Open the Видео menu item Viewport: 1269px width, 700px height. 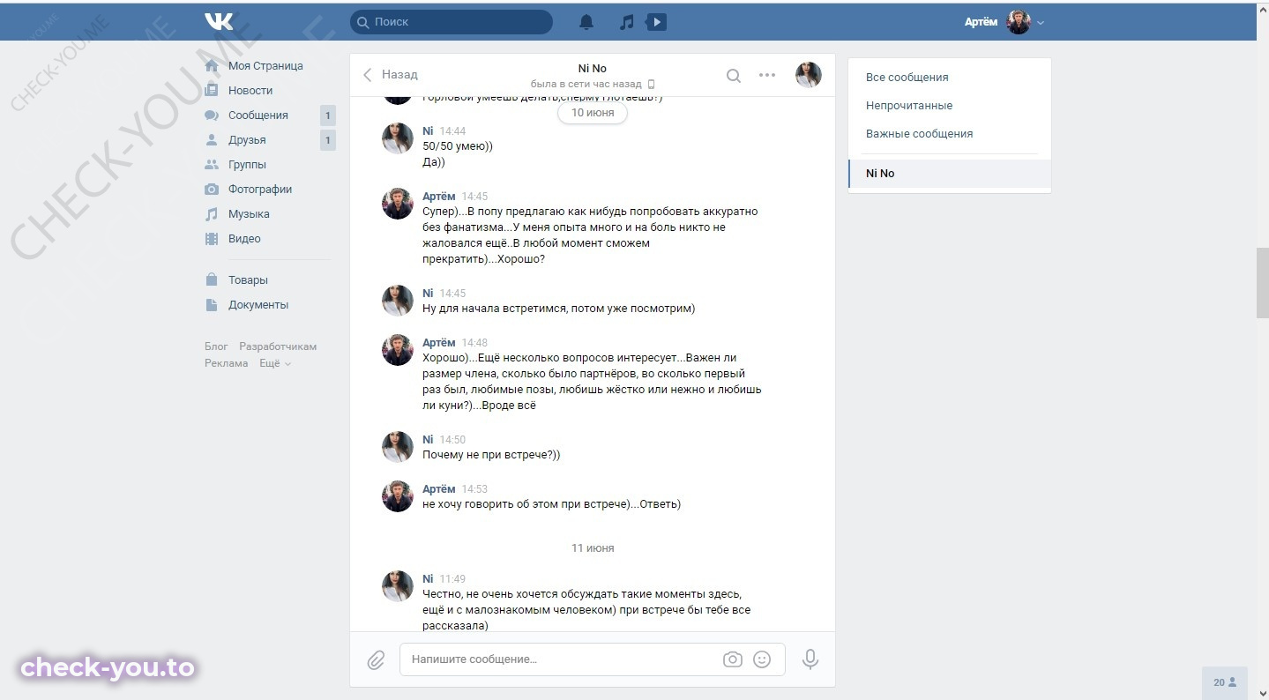[244, 239]
